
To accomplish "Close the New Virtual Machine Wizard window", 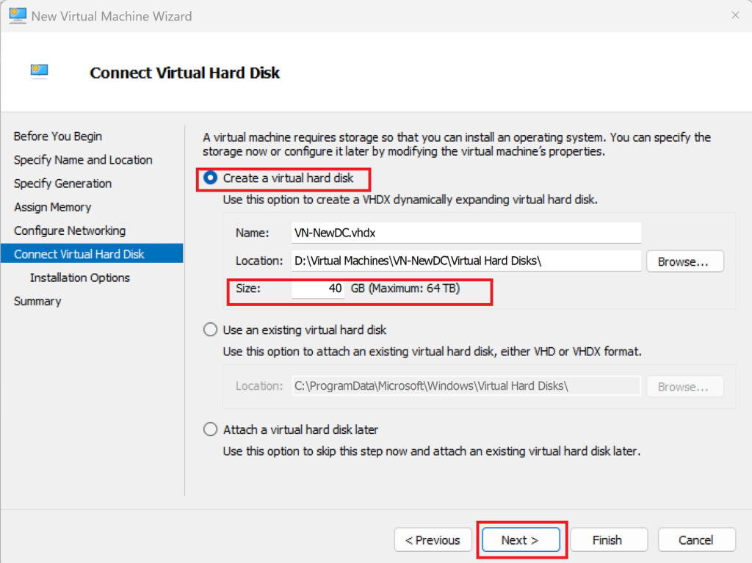I will click(735, 15).
